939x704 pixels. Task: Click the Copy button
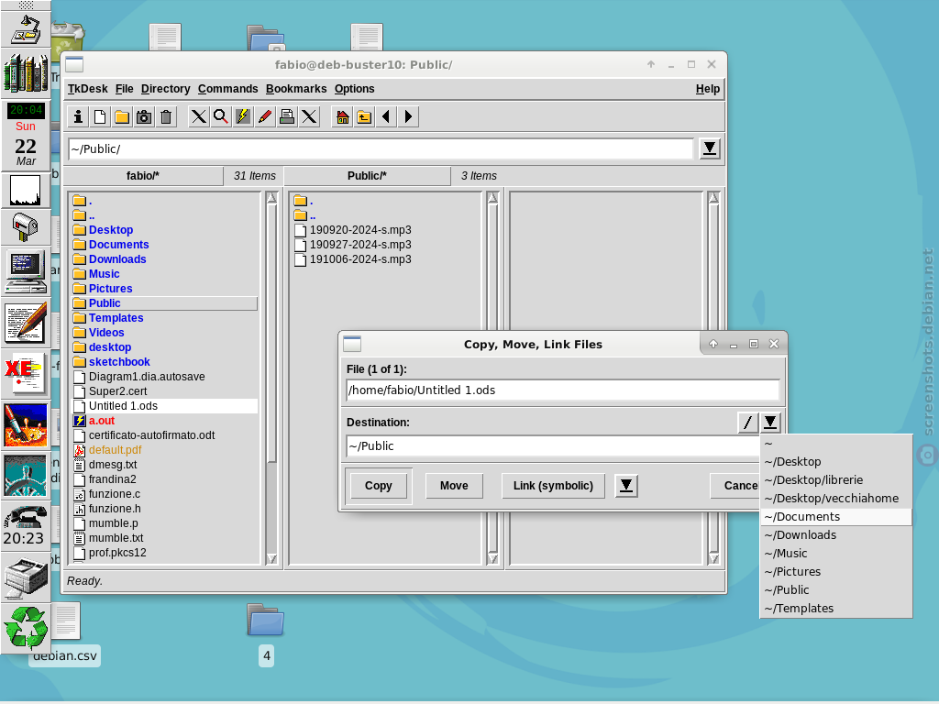[379, 486]
